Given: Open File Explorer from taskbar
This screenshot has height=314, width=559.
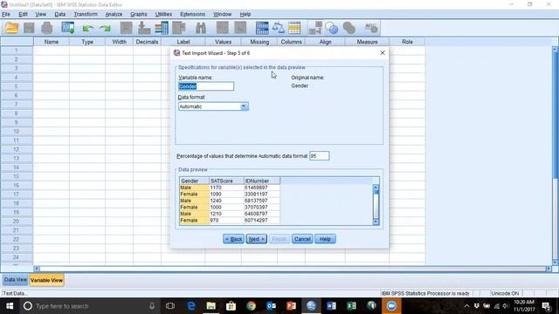Looking at the screenshot, I should pos(211,306).
